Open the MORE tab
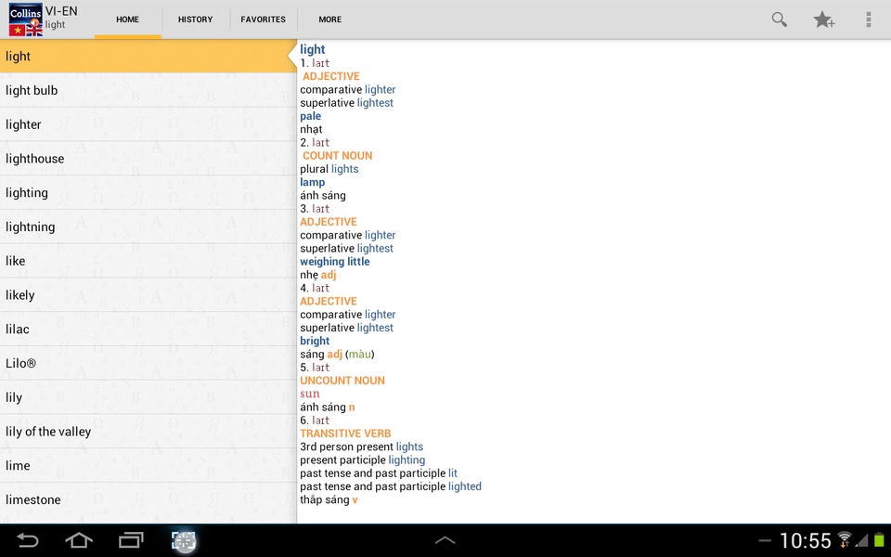Image resolution: width=891 pixels, height=557 pixels. point(330,19)
